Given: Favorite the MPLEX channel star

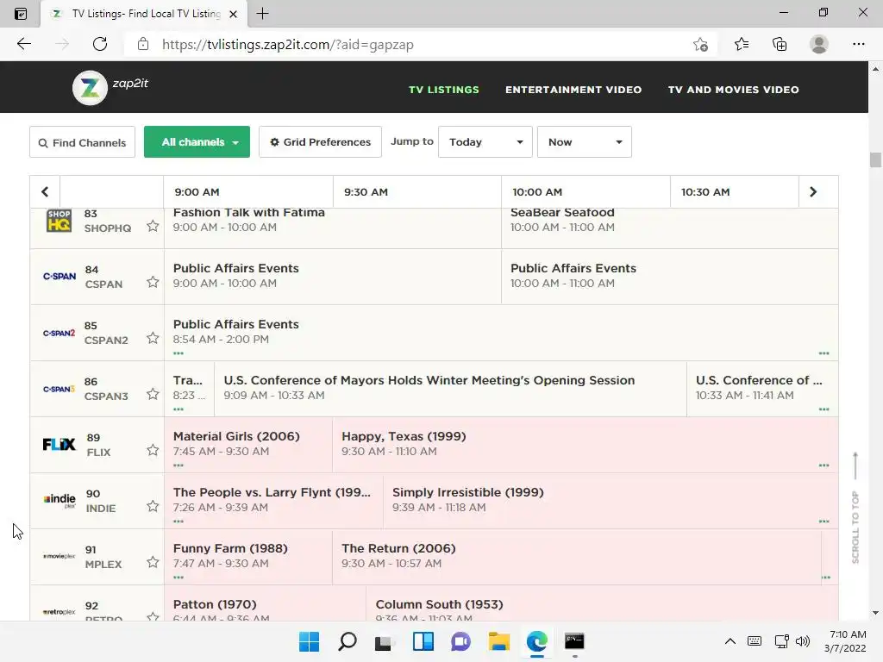Looking at the screenshot, I should (153, 562).
